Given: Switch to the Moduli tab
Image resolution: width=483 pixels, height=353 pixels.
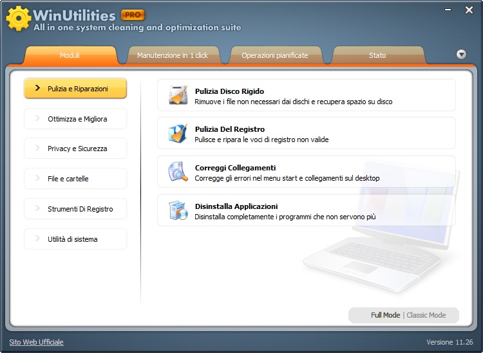Looking at the screenshot, I should pyautogui.click(x=70, y=55).
